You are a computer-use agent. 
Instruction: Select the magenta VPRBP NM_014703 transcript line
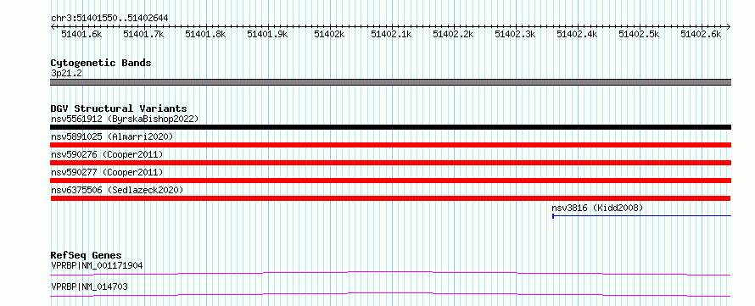click(x=391, y=294)
